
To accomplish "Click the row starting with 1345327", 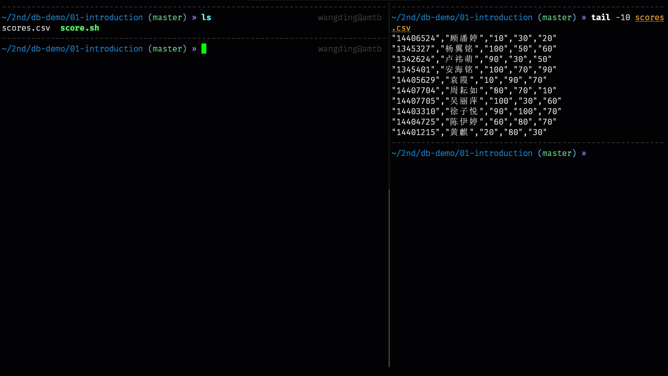I will (x=474, y=49).
